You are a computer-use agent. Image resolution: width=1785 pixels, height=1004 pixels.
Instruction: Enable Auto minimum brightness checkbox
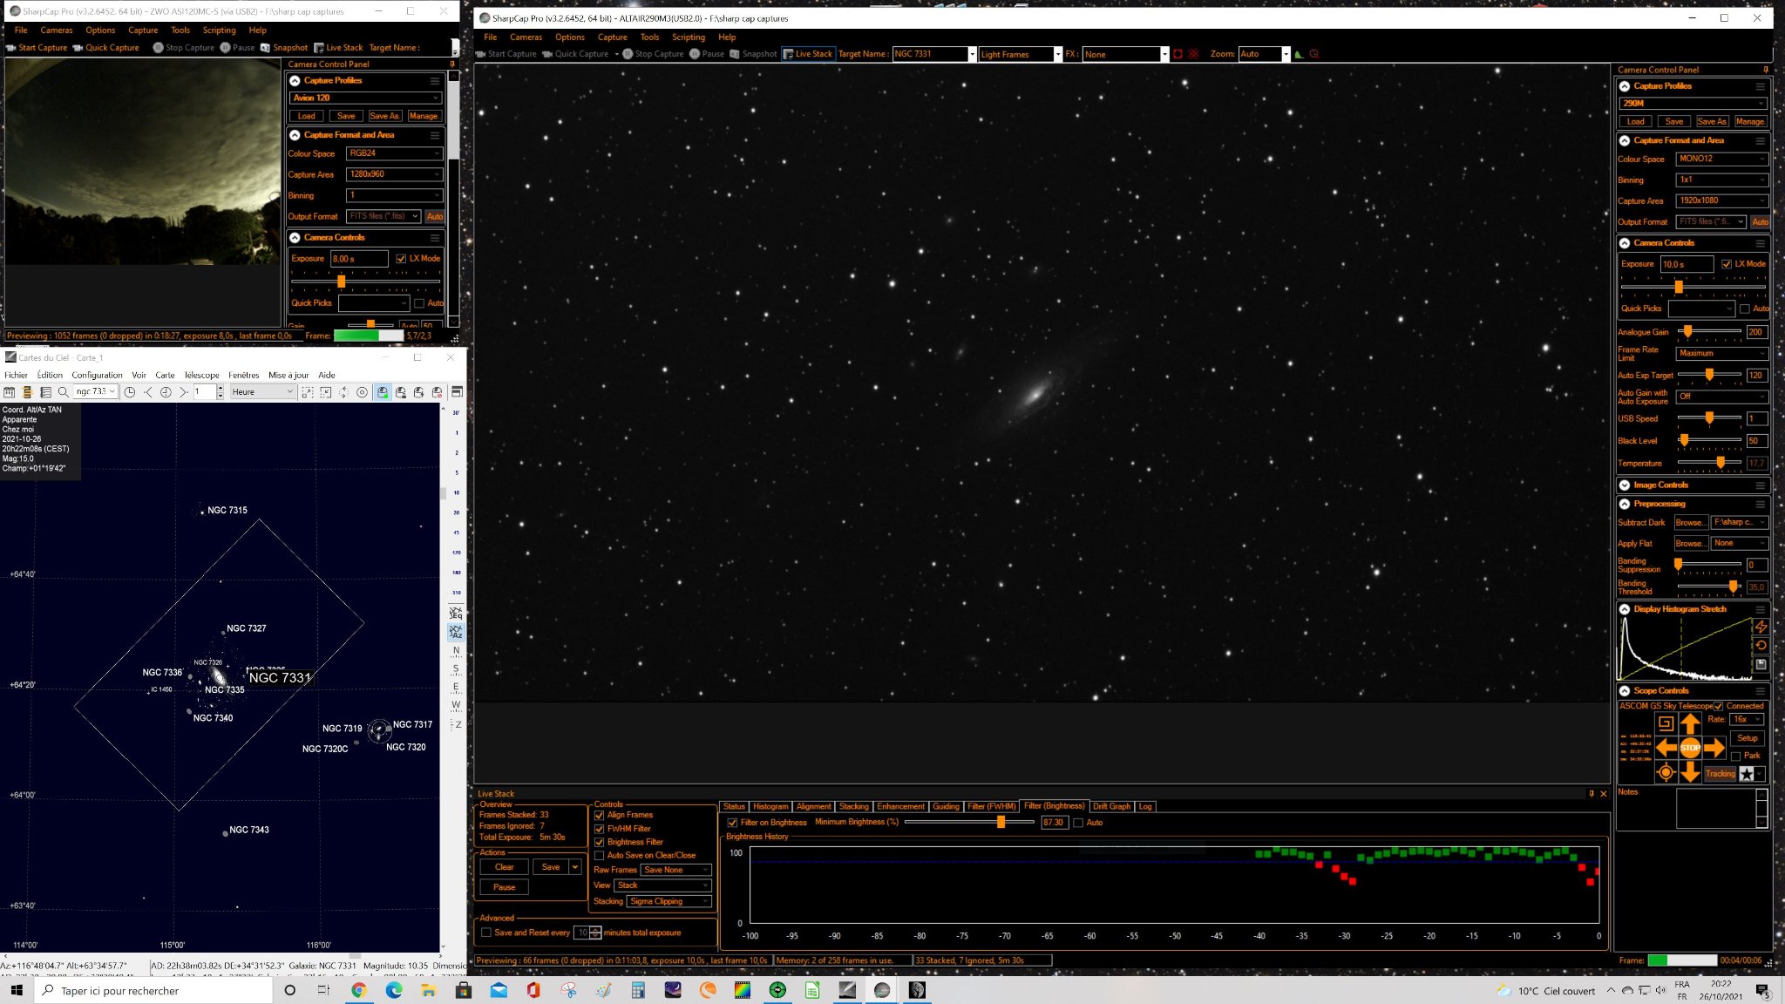click(x=1078, y=823)
